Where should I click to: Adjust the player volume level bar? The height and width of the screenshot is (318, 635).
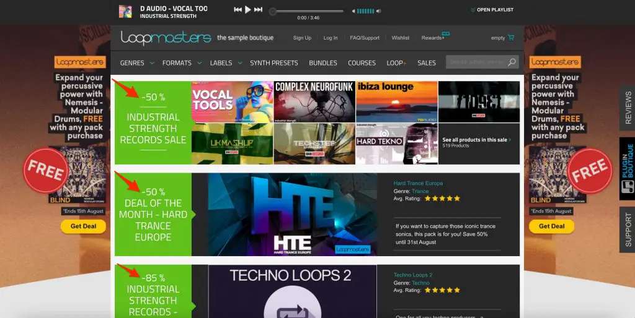pyautogui.click(x=365, y=11)
